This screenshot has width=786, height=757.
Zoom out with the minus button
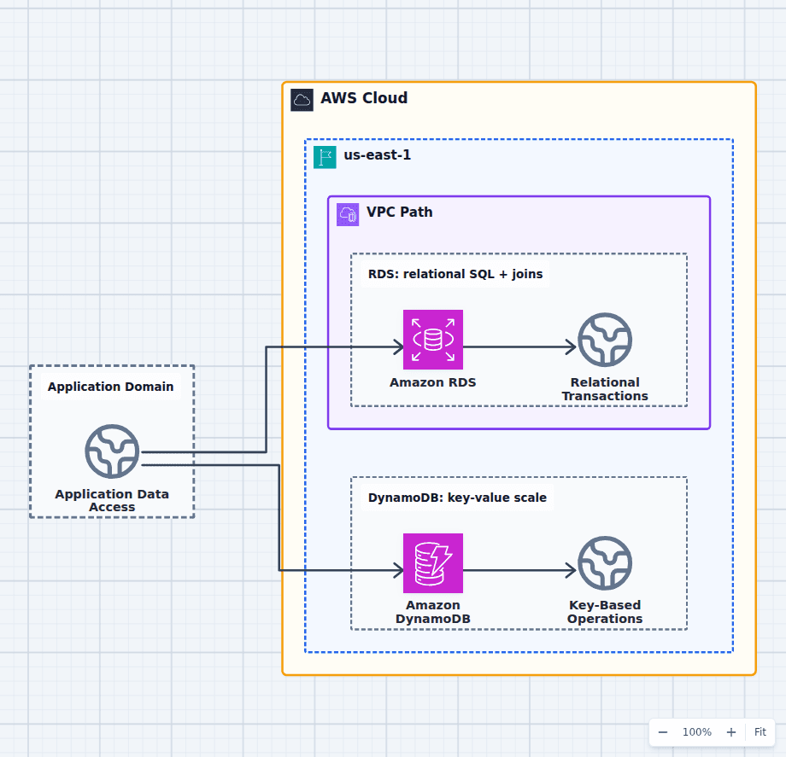tap(663, 732)
